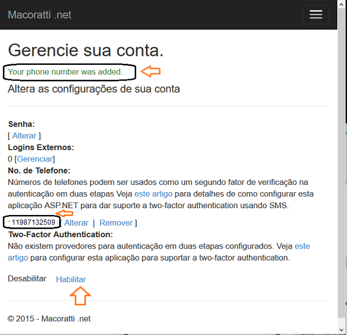
Task: Click Alterar link under Senha
Action: coord(24,135)
